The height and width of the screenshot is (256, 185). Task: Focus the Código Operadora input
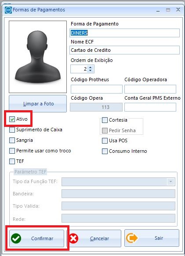tap(150, 89)
